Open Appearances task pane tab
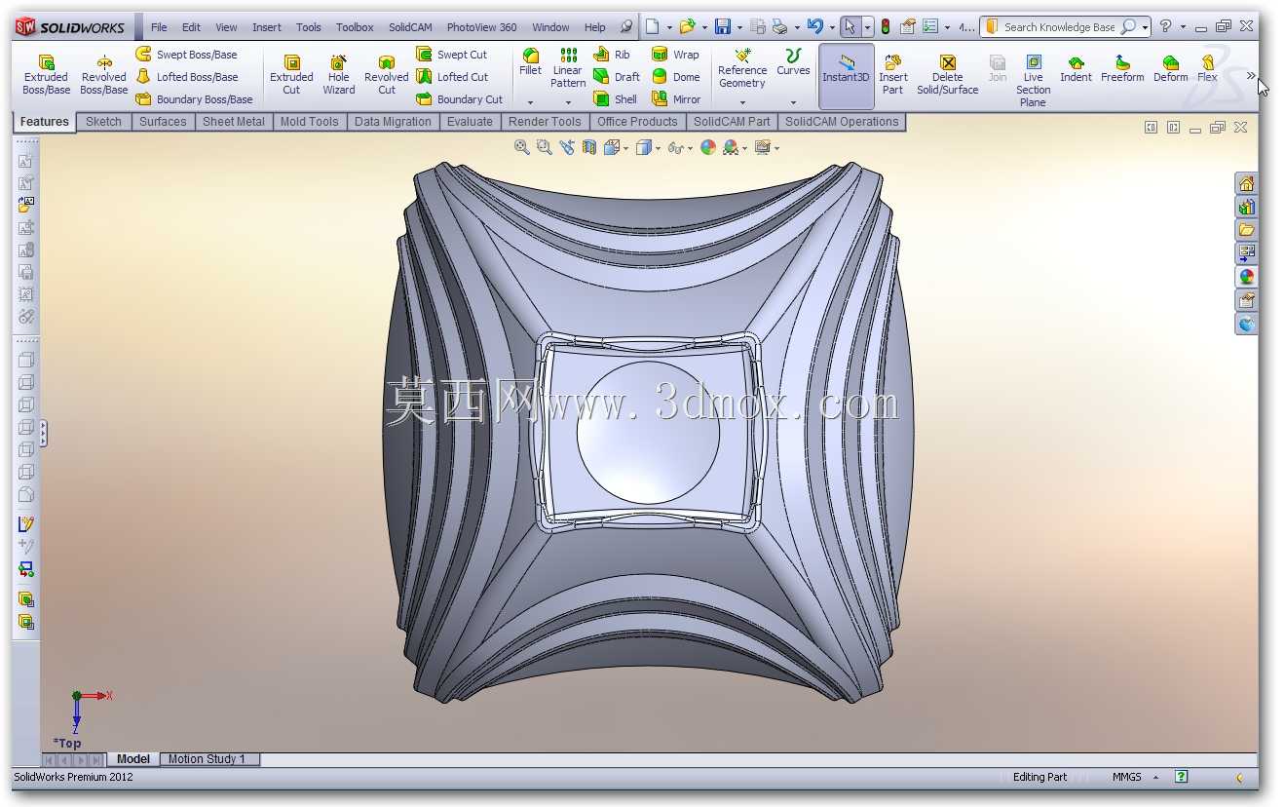The width and height of the screenshot is (1285, 807). coord(1247,277)
